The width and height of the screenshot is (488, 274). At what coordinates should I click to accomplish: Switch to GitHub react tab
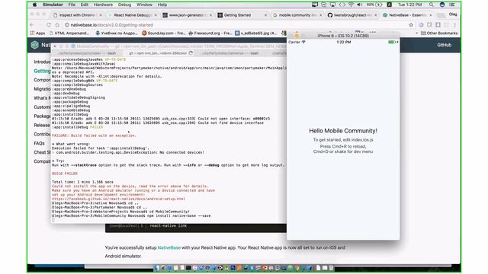coord(352,15)
